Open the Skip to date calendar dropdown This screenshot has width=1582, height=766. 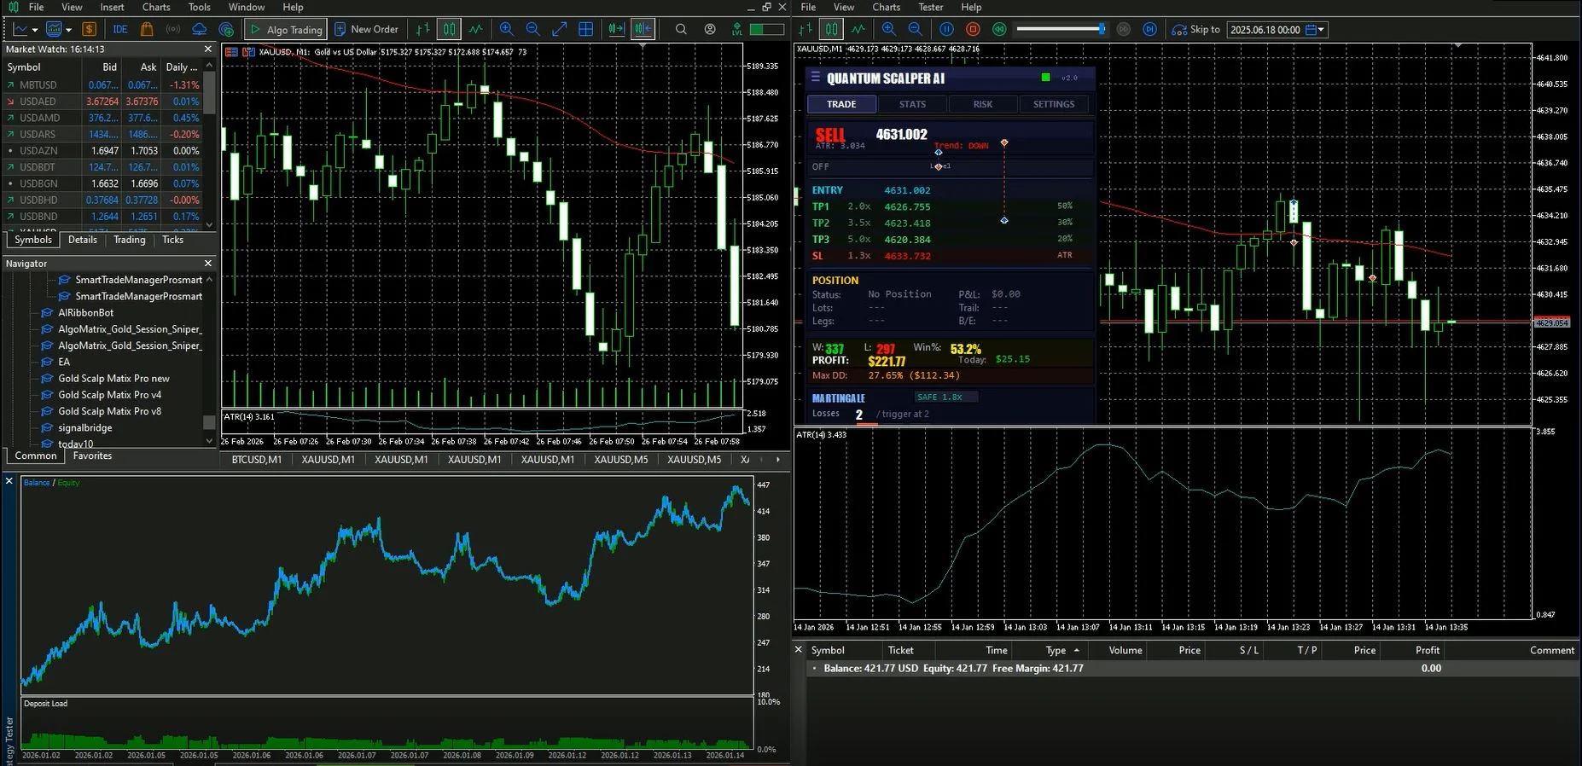click(x=1316, y=29)
